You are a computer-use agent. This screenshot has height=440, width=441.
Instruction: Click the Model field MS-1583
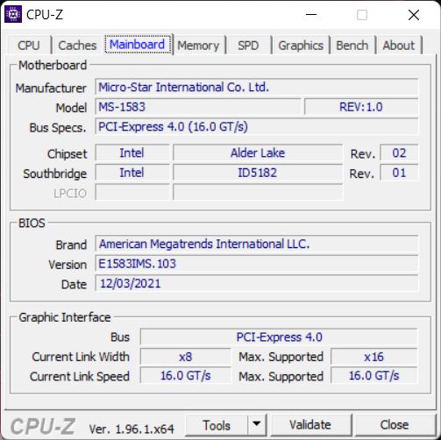pyautogui.click(x=198, y=107)
